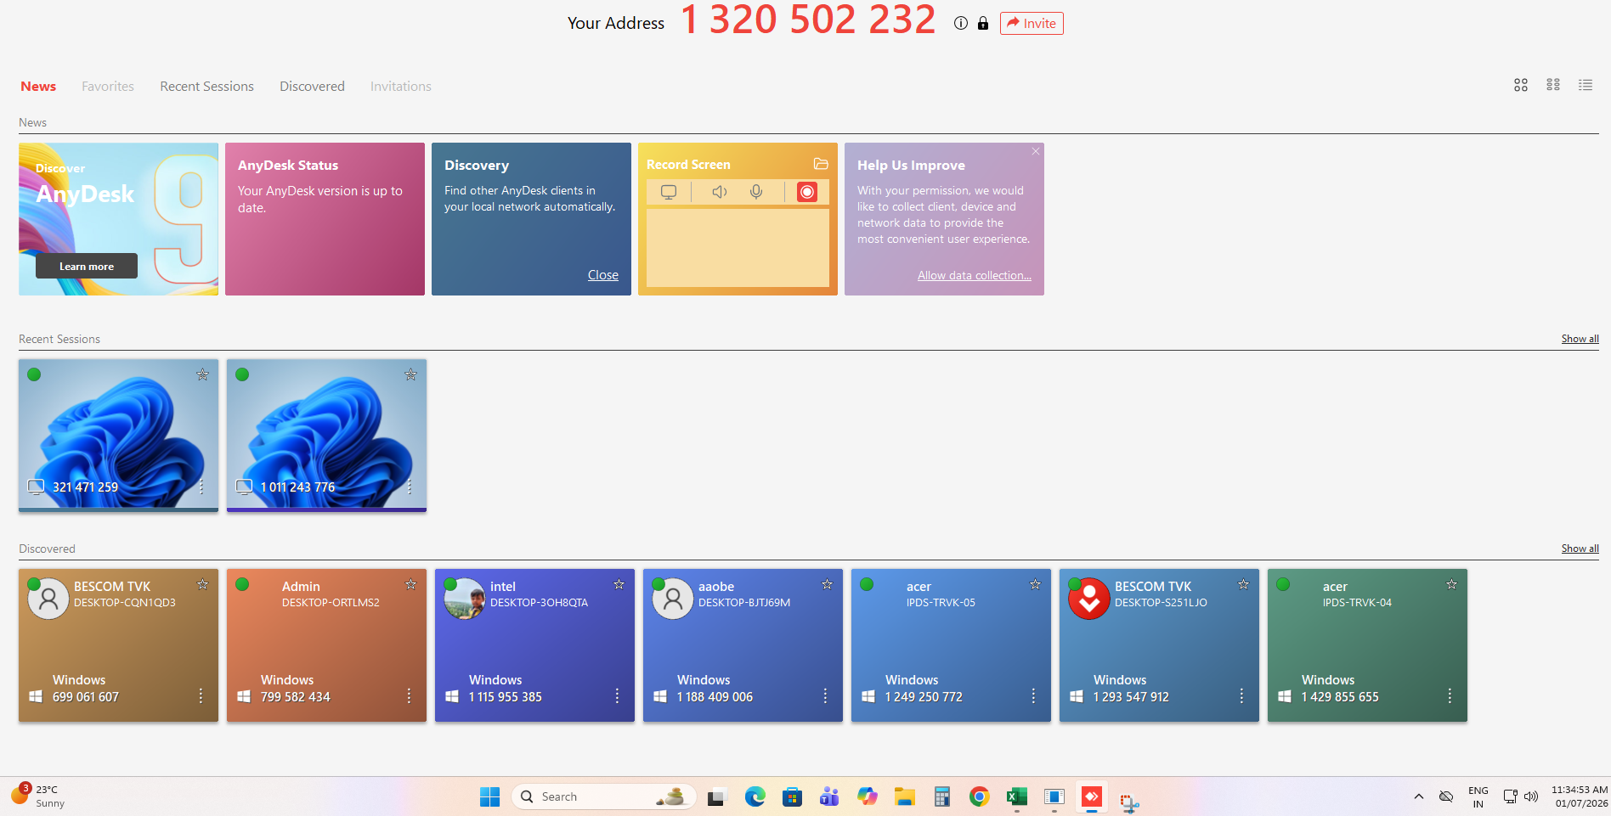Open more options for 699 061 607

pyautogui.click(x=201, y=696)
